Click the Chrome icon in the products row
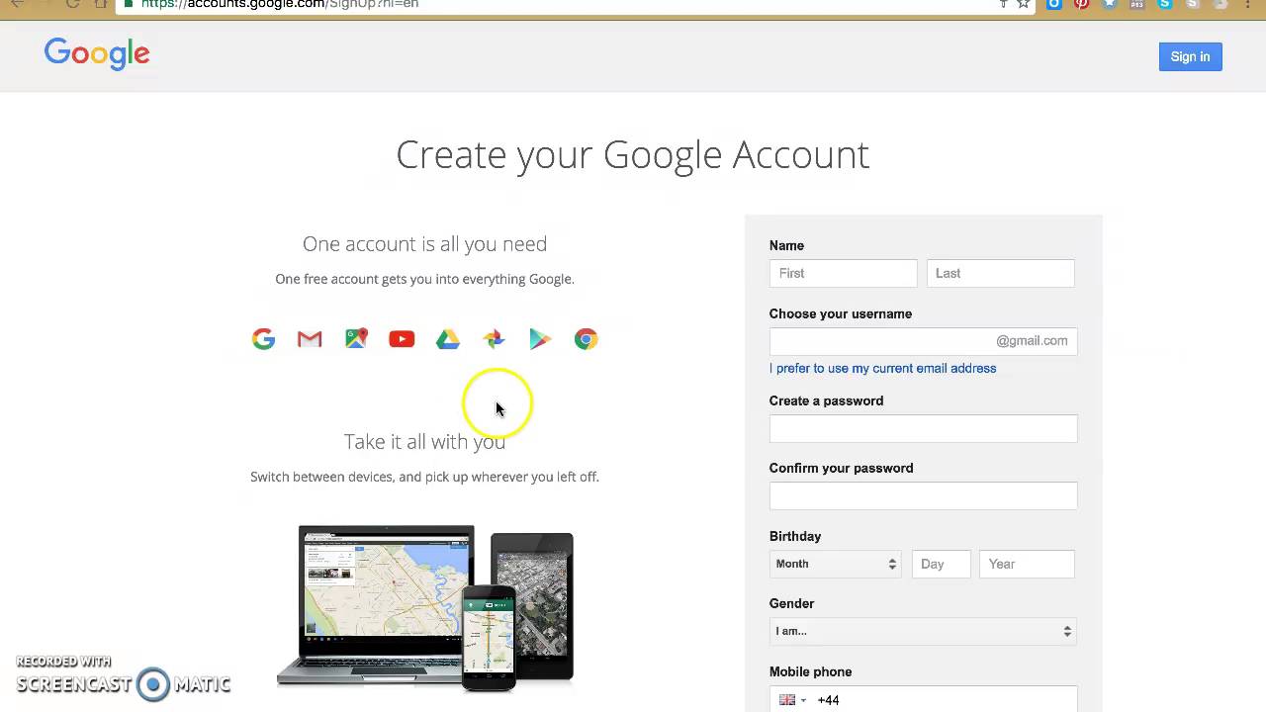Image resolution: width=1266 pixels, height=712 pixels. tap(586, 339)
